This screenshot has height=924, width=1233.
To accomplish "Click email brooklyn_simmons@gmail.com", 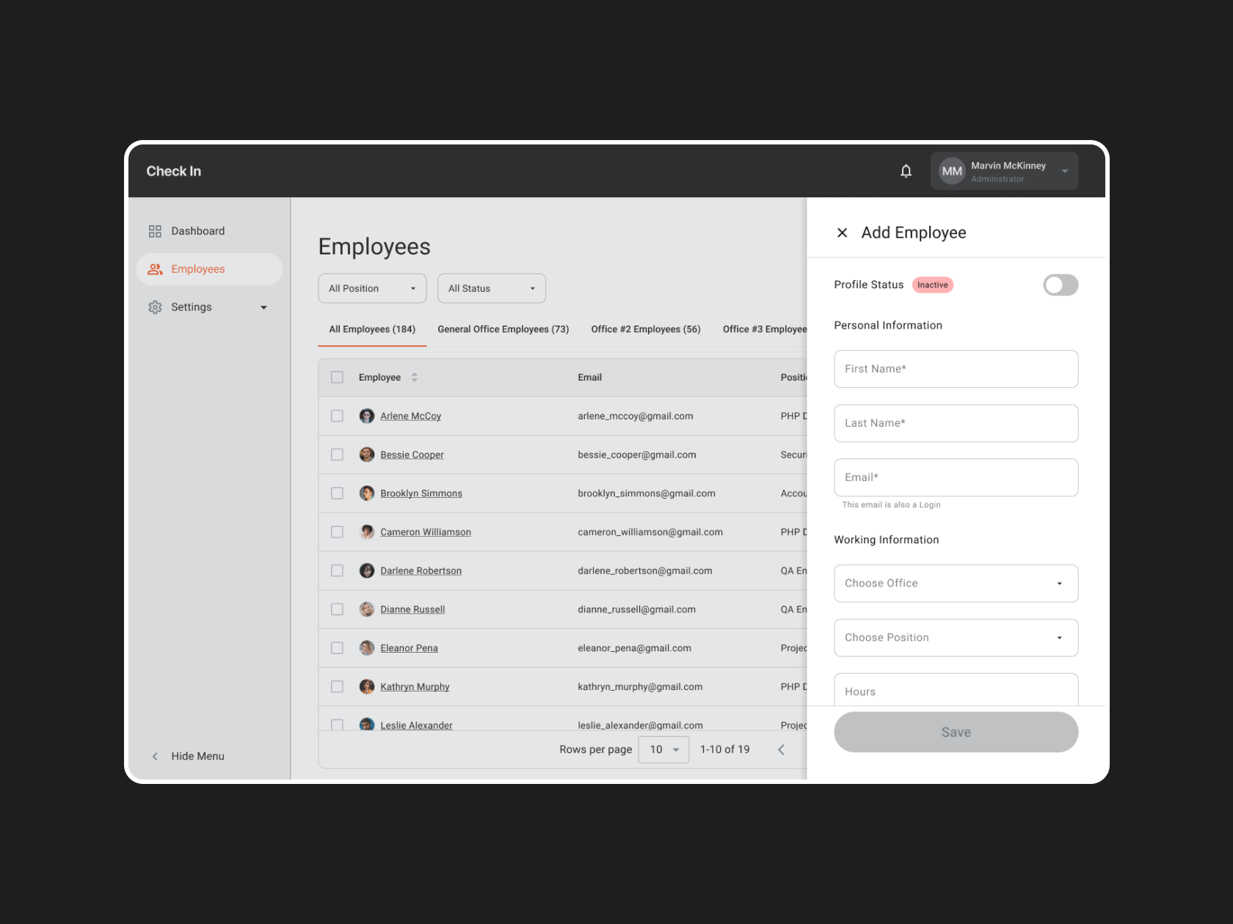I will pyautogui.click(x=646, y=494).
